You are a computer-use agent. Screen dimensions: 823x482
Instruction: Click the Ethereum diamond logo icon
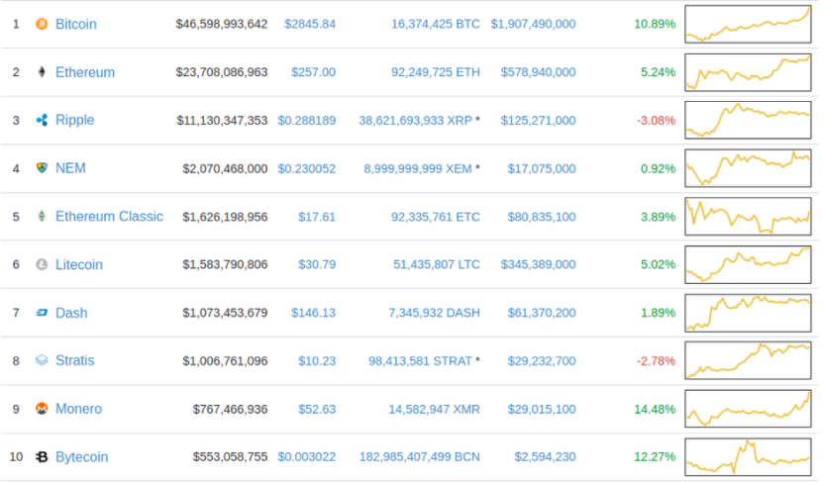click(x=42, y=72)
